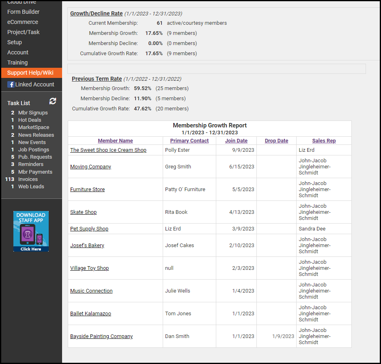
Task: Go to Support Help/Wiki
Action: click(x=30, y=73)
